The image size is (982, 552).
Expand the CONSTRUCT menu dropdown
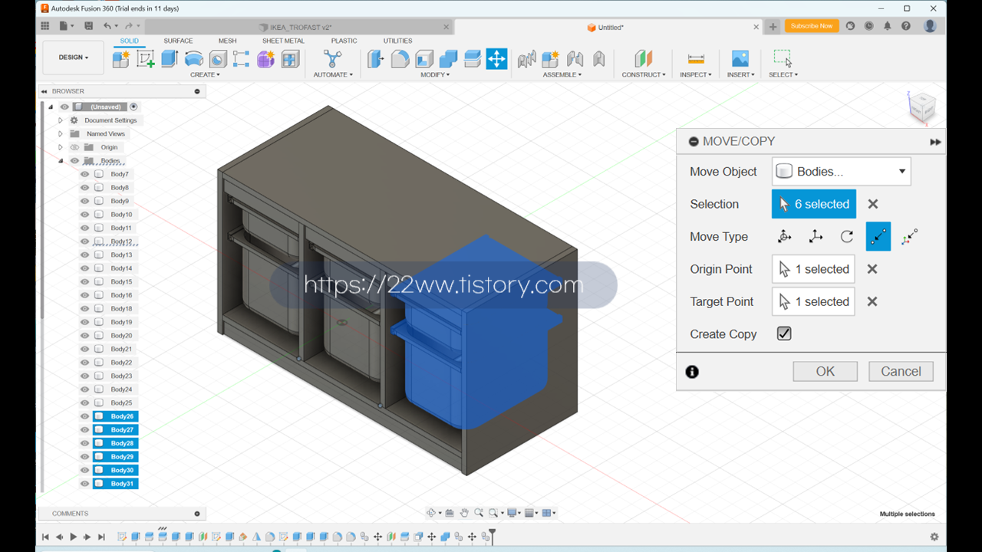644,74
